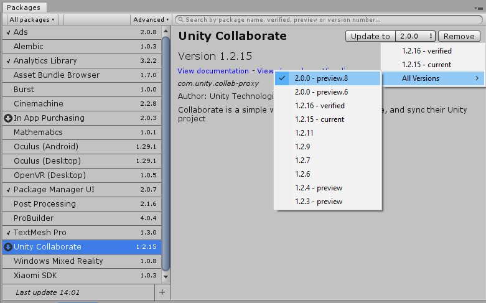This screenshot has height=303, width=486.
Task: Click the checkmark next to Analytics Library
Action: pyautogui.click(x=8, y=61)
